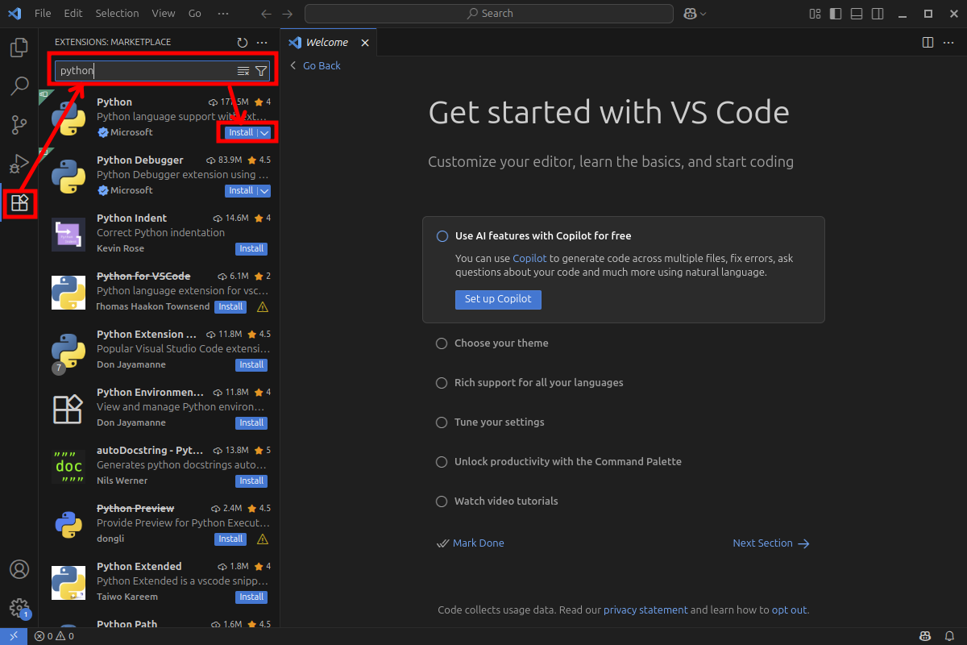Open the Copilot chat icon in title bar
The width and height of the screenshot is (967, 645).
(x=690, y=14)
